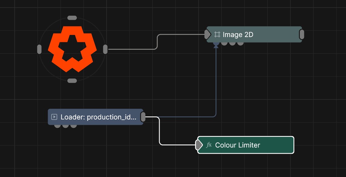This screenshot has height=177, width=346.
Task: Click the blue connected port under Image 2D
Action: pyautogui.click(x=216, y=44)
